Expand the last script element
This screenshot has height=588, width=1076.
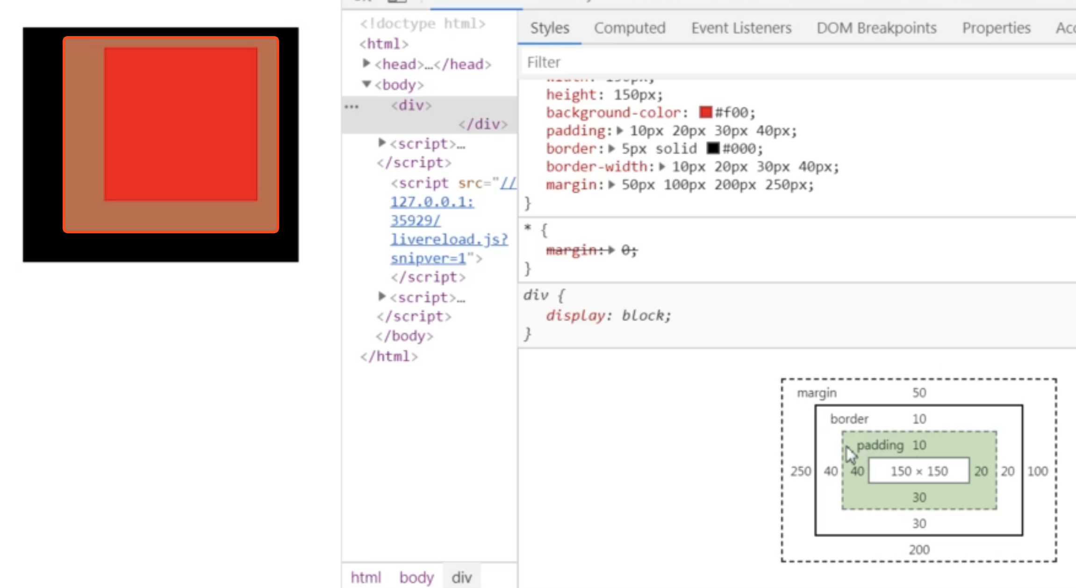(x=382, y=296)
